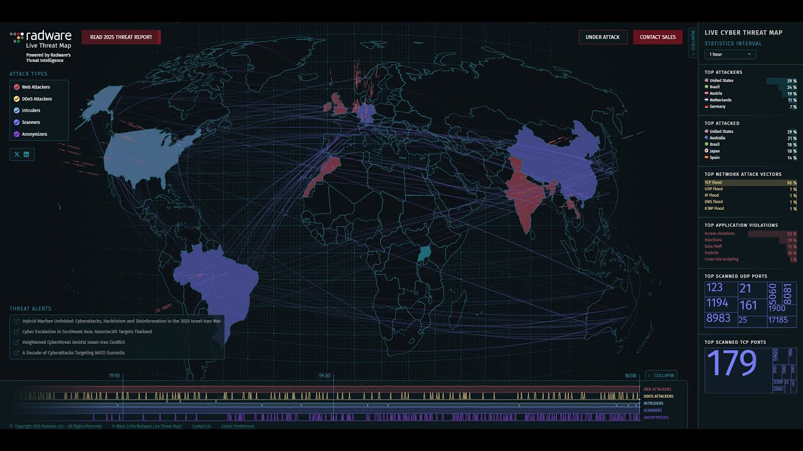803x451 pixels.
Task: Click the Radware logo
Action: (x=41, y=36)
